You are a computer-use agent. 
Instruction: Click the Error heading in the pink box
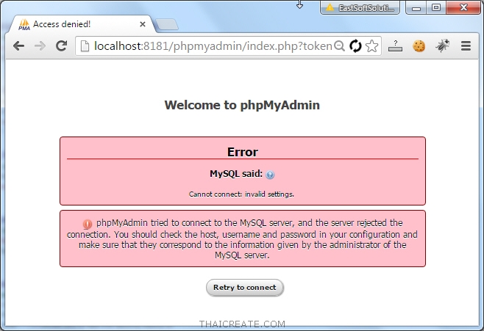coord(243,152)
